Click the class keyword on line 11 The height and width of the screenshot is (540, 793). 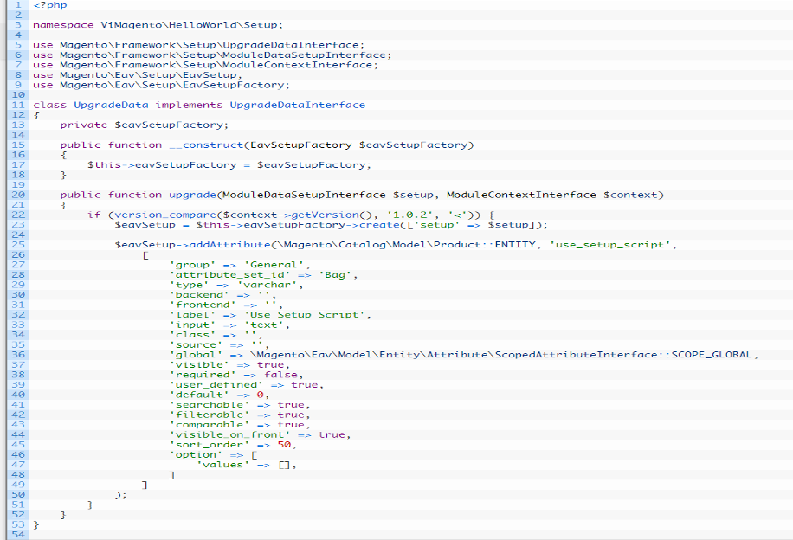coord(49,106)
